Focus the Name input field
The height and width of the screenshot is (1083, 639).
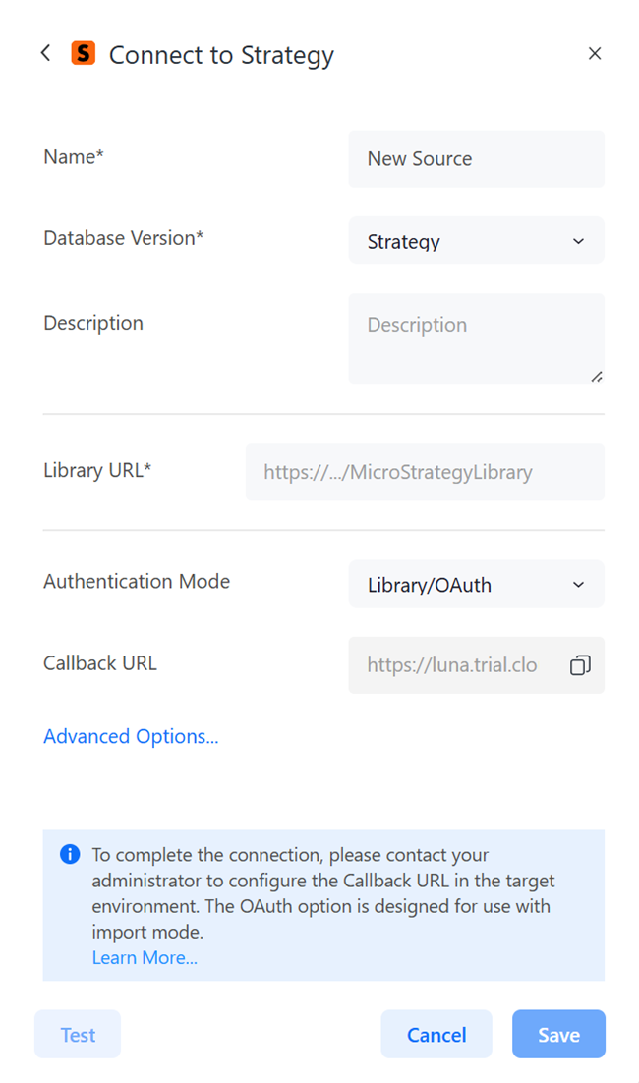pyautogui.click(x=476, y=159)
